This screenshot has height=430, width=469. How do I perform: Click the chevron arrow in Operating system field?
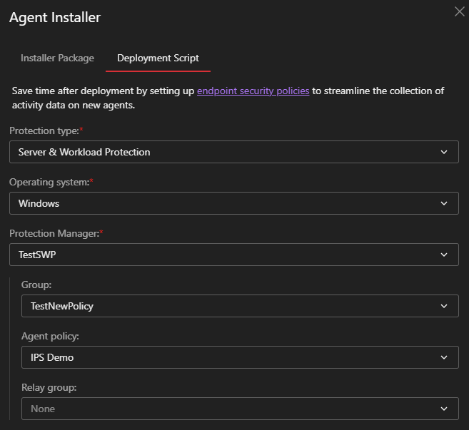(x=444, y=203)
